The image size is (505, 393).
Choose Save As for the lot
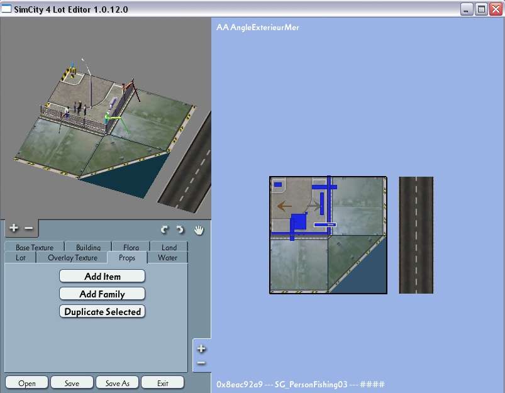click(x=117, y=383)
